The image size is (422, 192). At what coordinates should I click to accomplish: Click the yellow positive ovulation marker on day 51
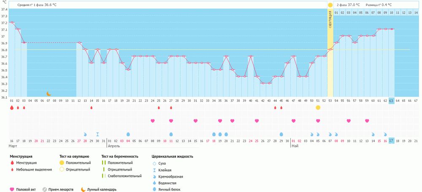coord(318,108)
